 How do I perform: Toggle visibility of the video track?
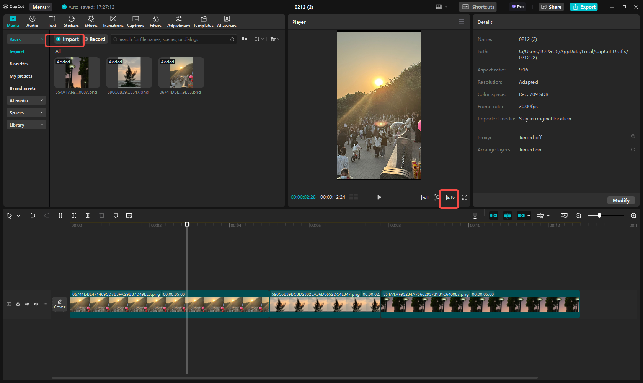[x=27, y=304]
